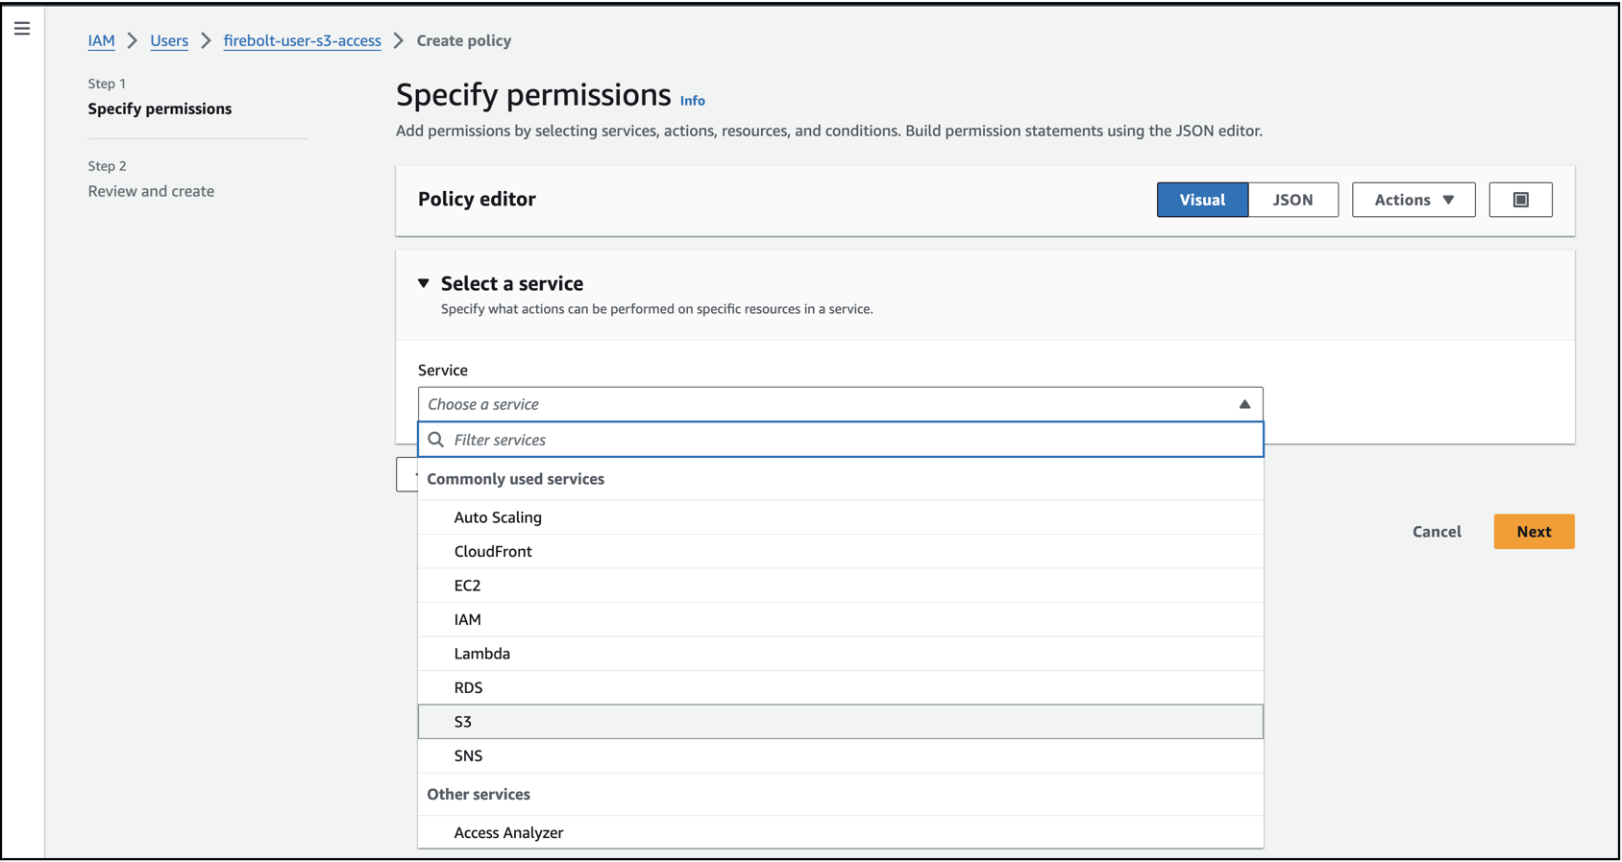This screenshot has width=1622, height=862.
Task: Collapse the Select a service section
Action: tap(424, 283)
